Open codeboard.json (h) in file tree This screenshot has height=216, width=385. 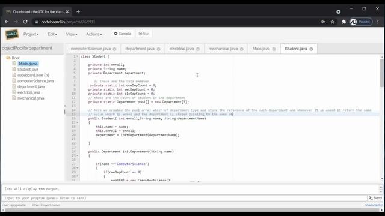pyautogui.click(x=33, y=75)
